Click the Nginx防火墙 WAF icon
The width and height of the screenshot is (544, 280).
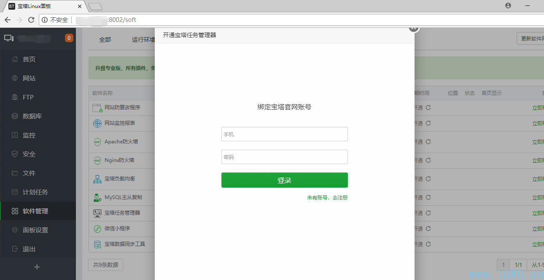pyautogui.click(x=97, y=160)
